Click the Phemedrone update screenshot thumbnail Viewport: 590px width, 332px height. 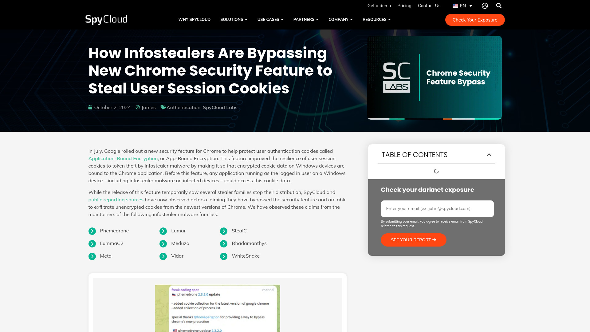pos(217,310)
